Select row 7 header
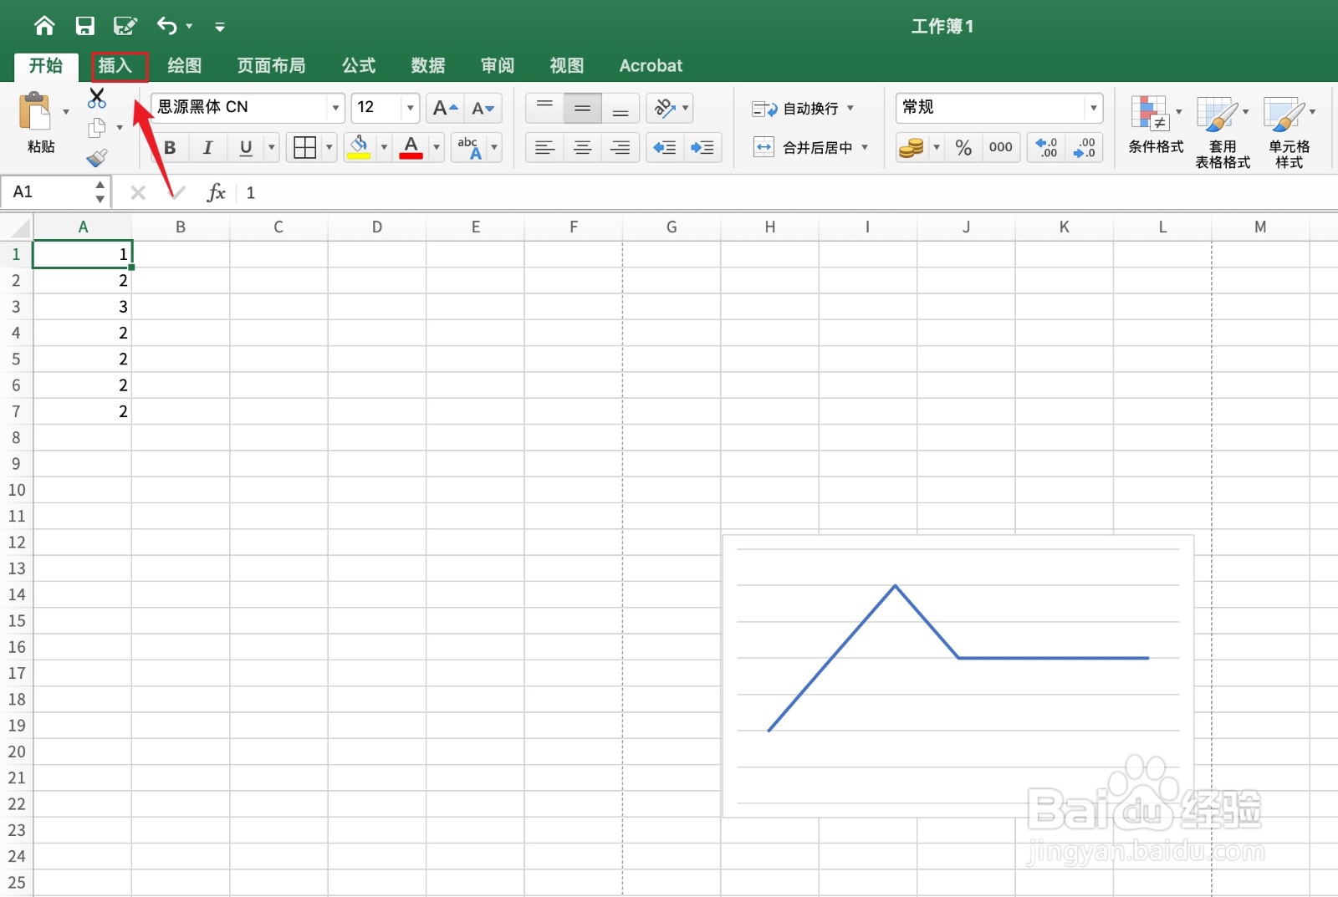Screen dimensions: 1338x897 [x=16, y=411]
